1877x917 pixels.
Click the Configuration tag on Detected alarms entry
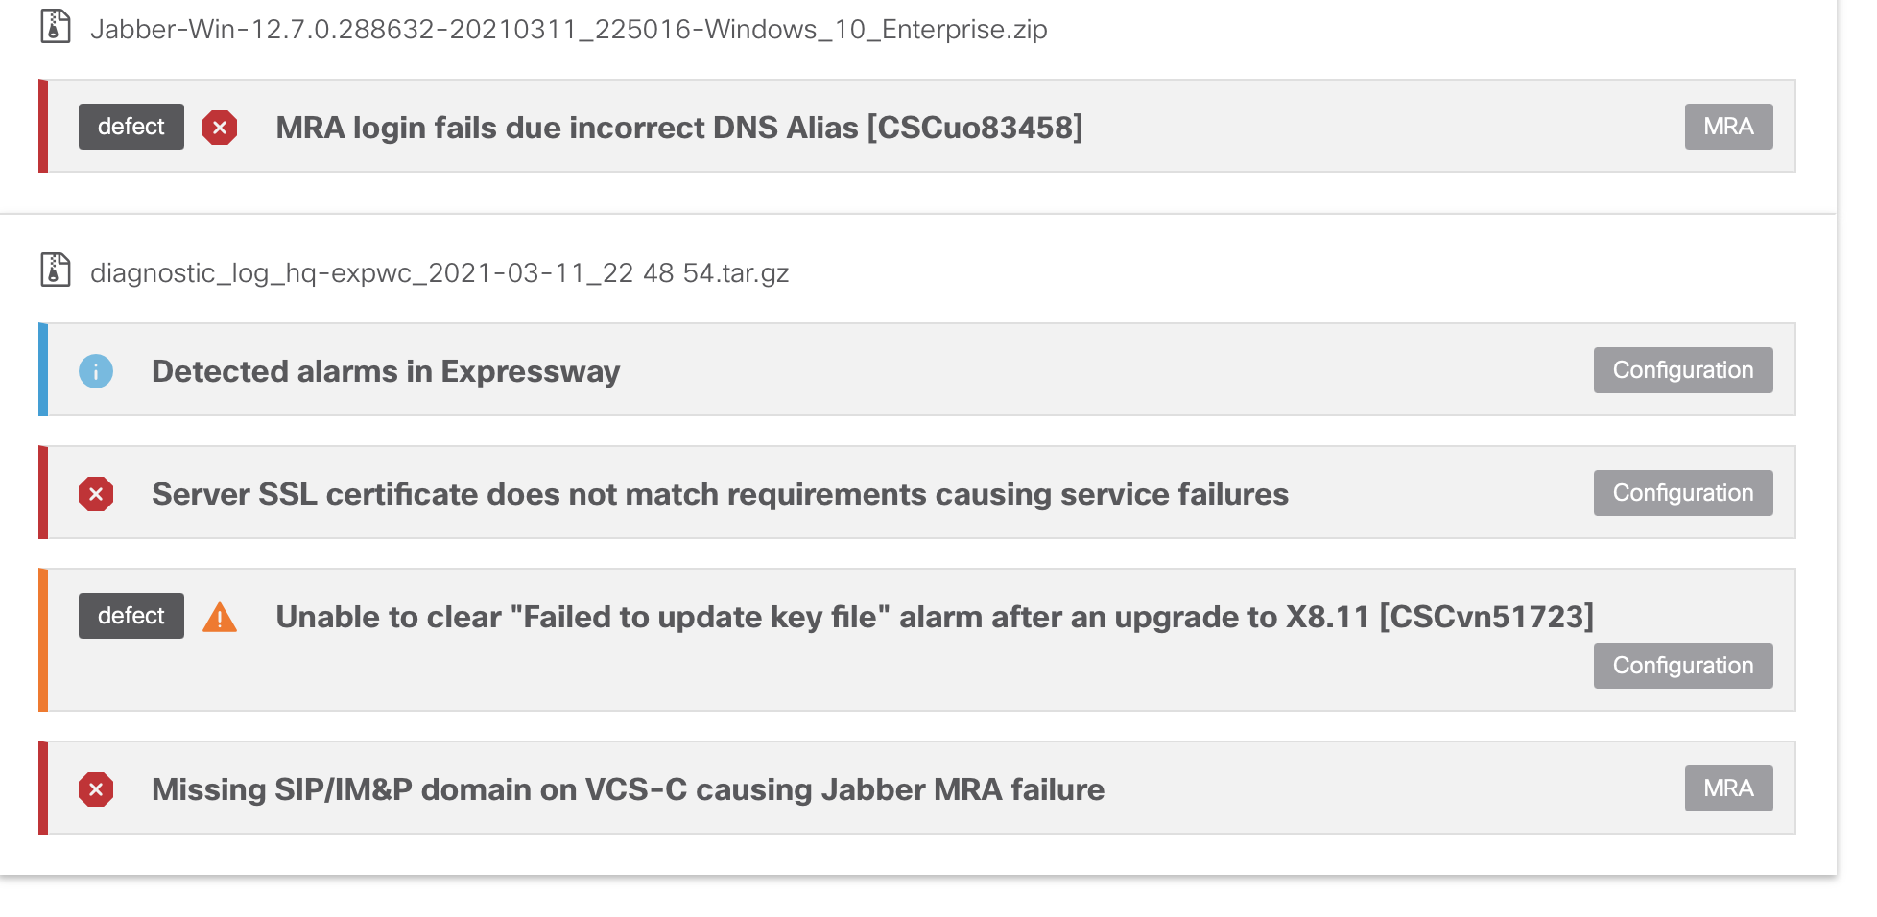click(1682, 370)
